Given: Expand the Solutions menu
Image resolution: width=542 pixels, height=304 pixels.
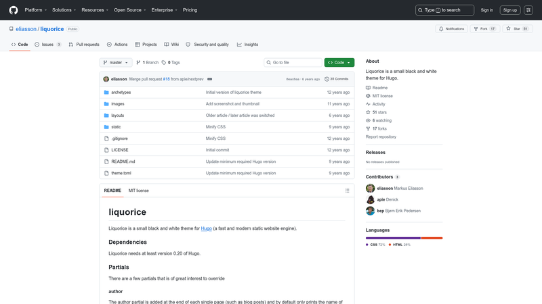Looking at the screenshot, I should [x=64, y=10].
